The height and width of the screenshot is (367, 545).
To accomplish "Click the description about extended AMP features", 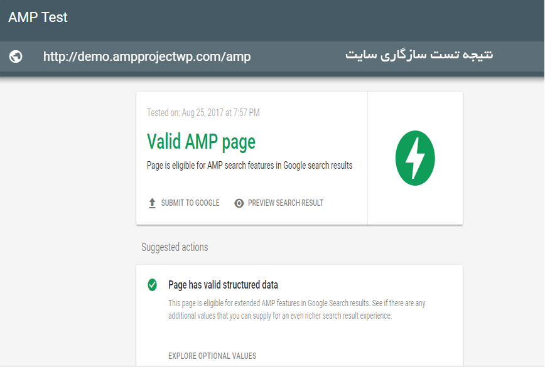I will tap(297, 309).
